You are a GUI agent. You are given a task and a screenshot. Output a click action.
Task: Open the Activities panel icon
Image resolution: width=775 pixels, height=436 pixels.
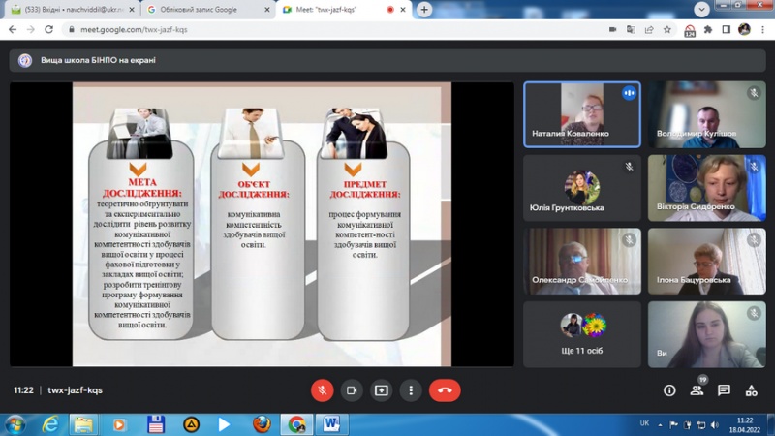click(751, 390)
